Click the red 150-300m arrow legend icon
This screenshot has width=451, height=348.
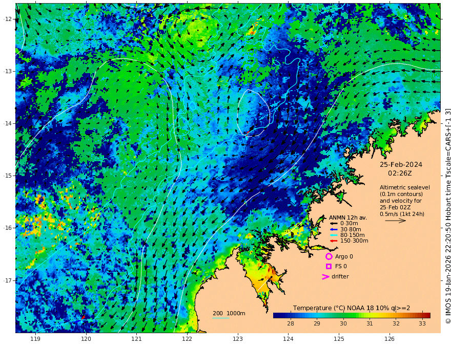(333, 241)
